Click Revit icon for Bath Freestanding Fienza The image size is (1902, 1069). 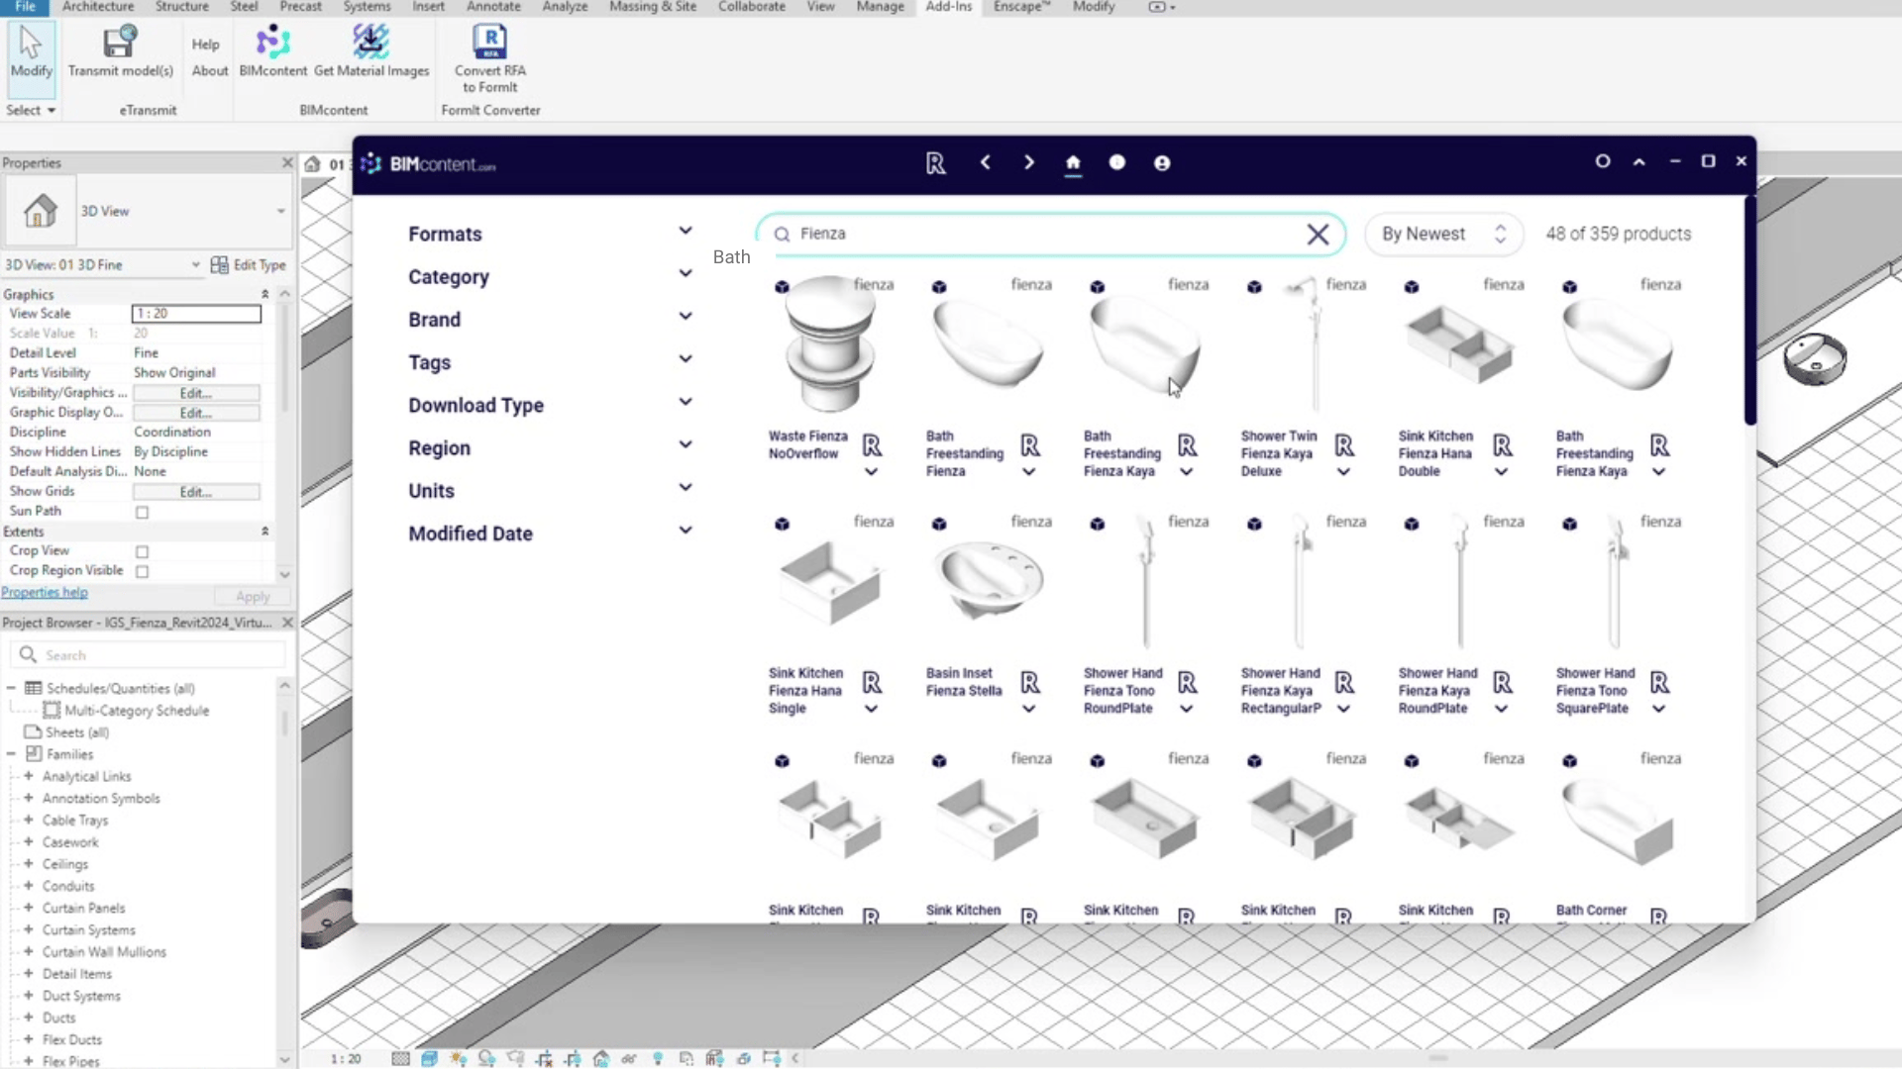coord(1030,445)
